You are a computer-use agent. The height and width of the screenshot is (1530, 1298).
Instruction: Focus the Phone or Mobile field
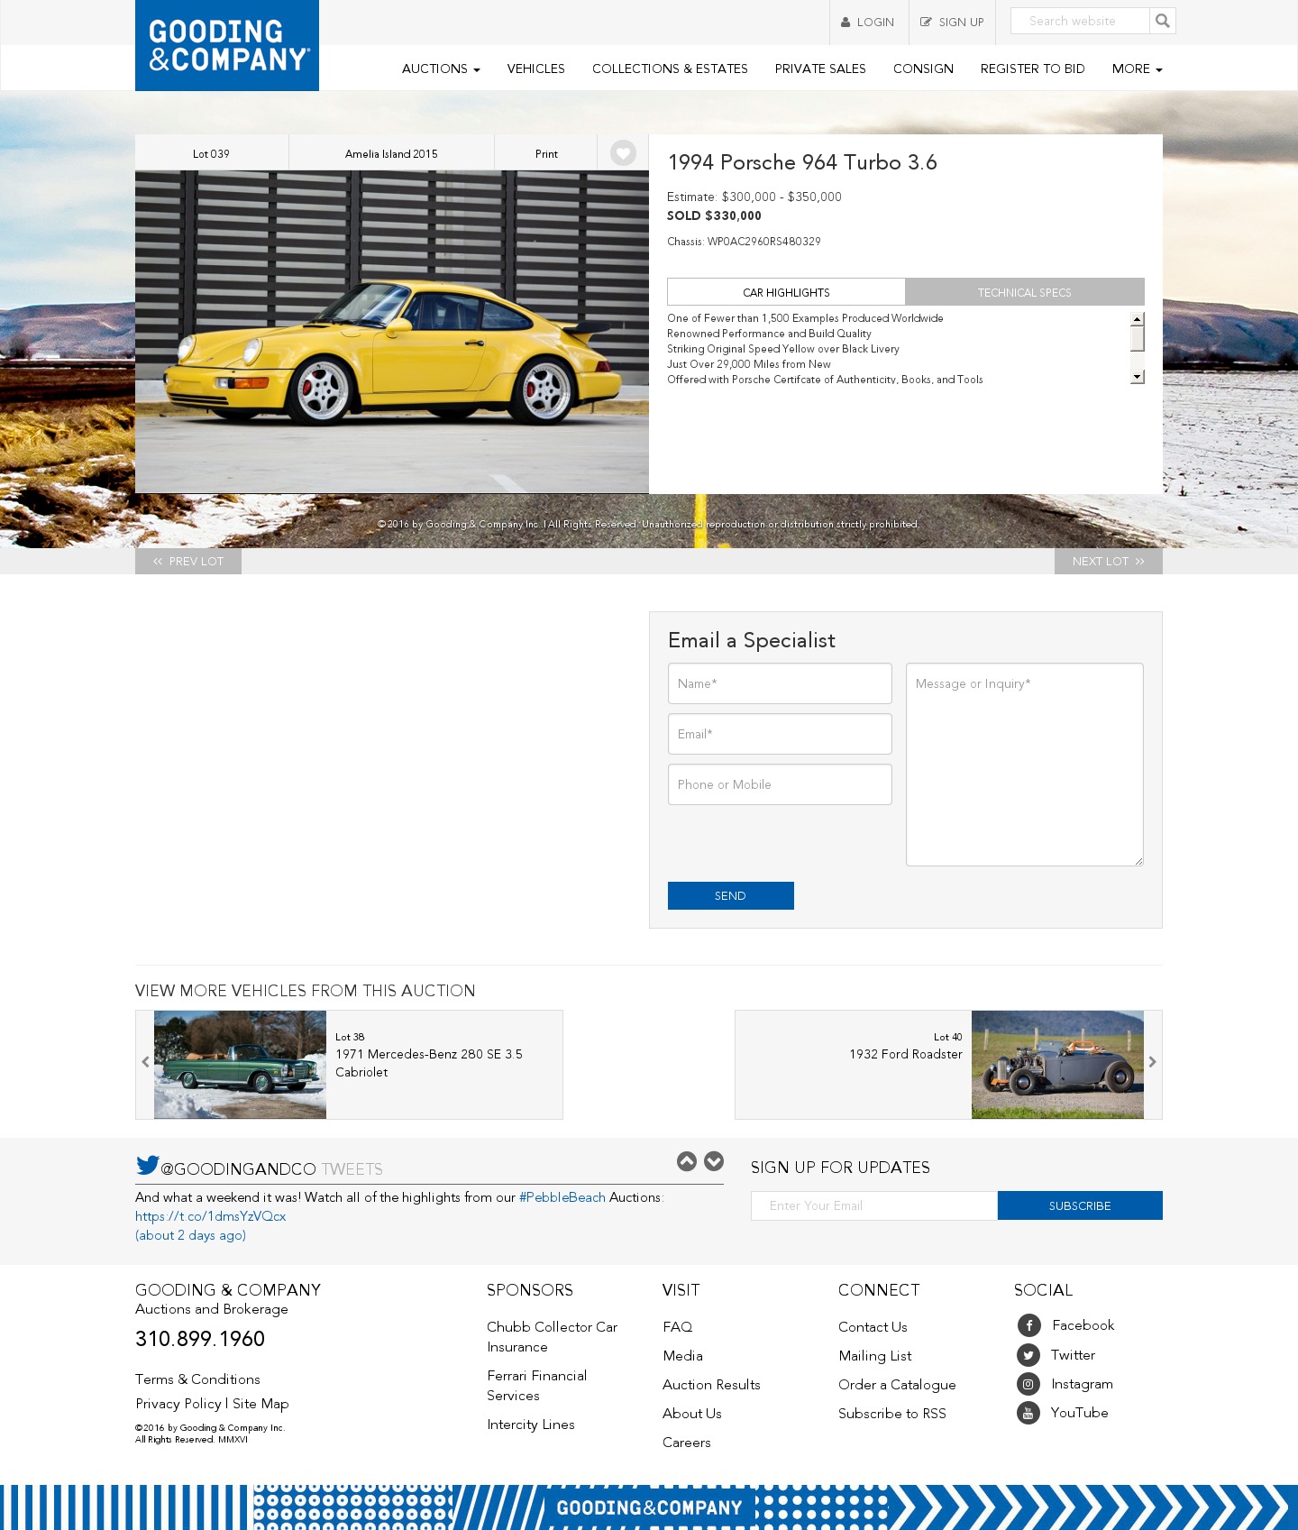coord(780,784)
